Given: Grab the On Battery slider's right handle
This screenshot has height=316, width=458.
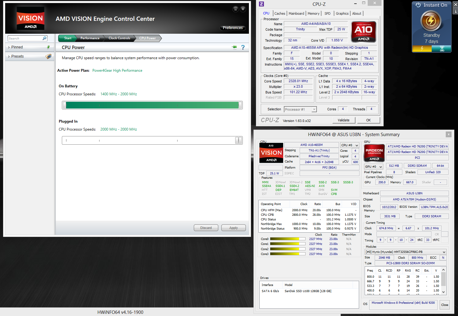Looking at the screenshot, I should (x=240, y=105).
